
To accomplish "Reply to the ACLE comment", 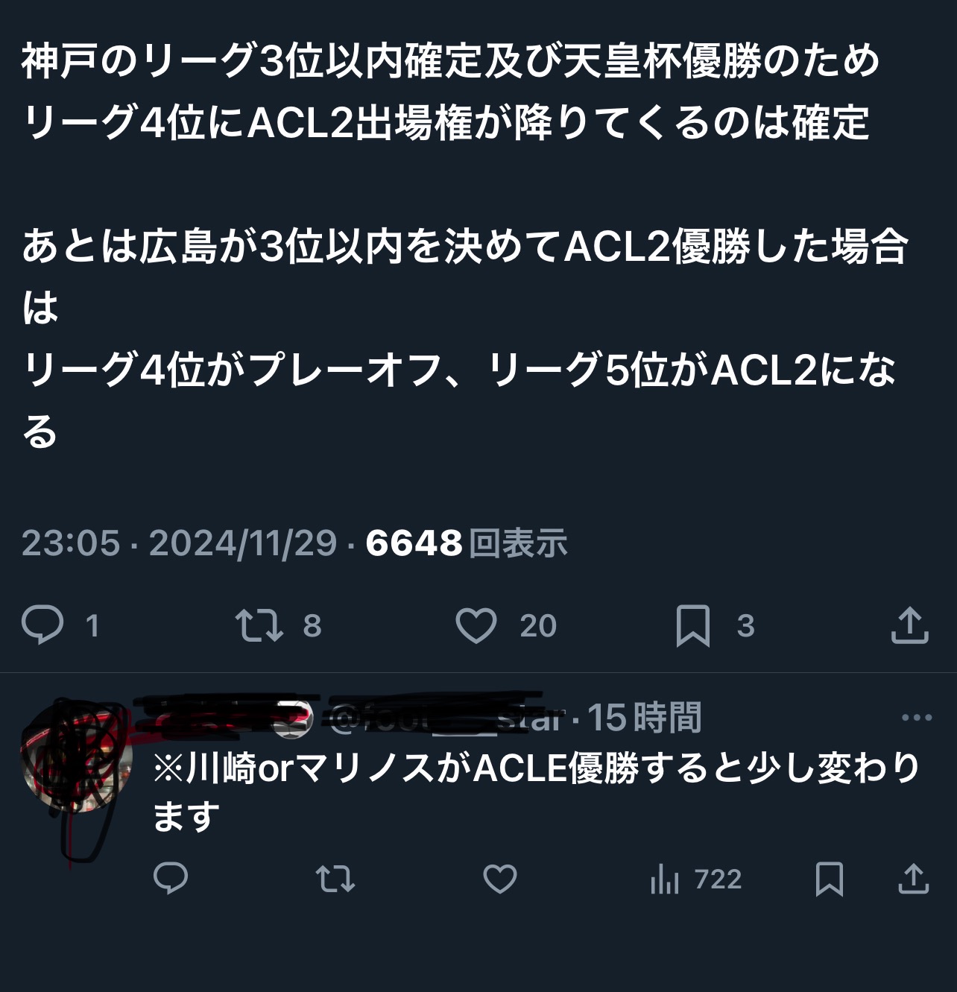I will [x=171, y=879].
